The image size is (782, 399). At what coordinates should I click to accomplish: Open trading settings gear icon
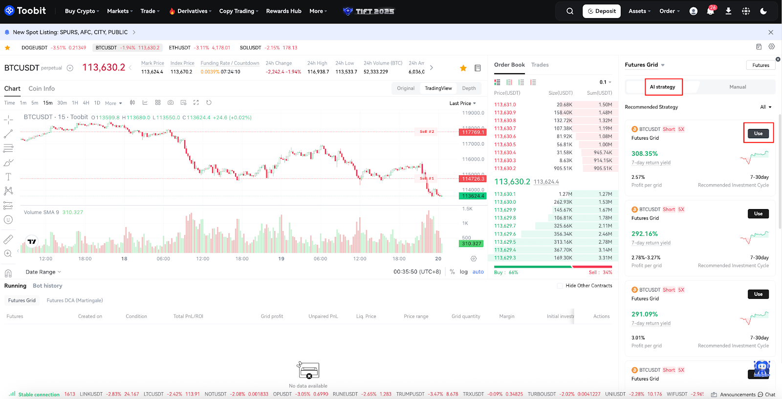click(772, 47)
